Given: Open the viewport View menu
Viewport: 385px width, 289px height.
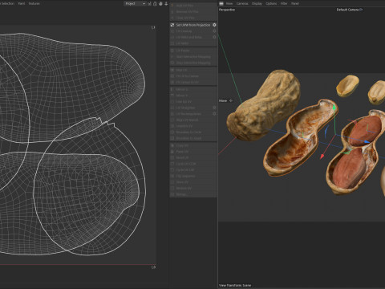Looking at the screenshot, I should [x=229, y=4].
